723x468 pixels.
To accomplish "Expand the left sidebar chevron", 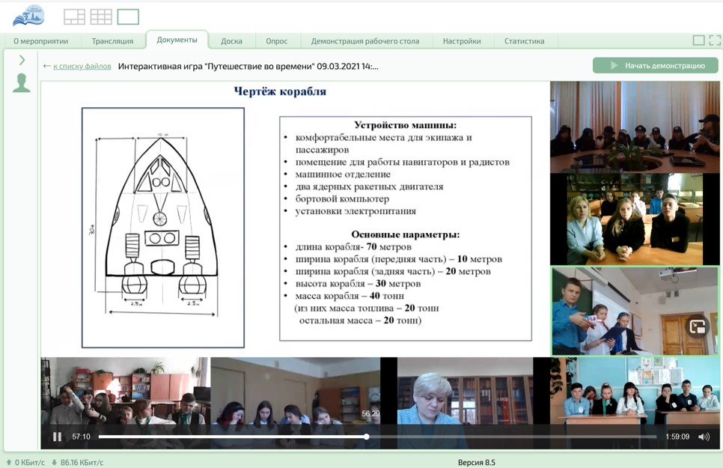I will click(x=22, y=60).
